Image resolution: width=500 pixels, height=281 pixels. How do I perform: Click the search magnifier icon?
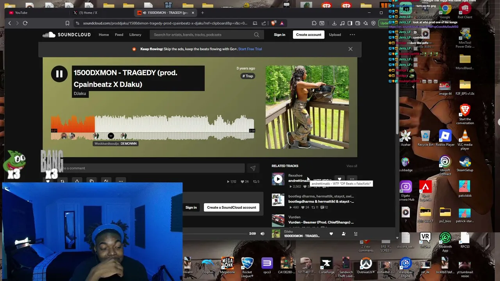tap(257, 35)
